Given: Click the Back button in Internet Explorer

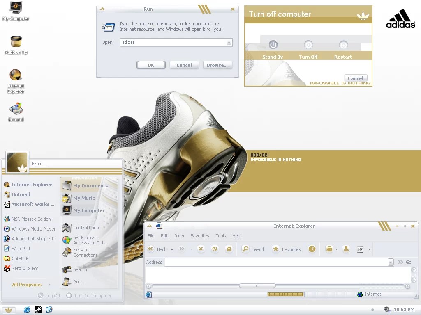Looking at the screenshot, I should coord(157,249).
